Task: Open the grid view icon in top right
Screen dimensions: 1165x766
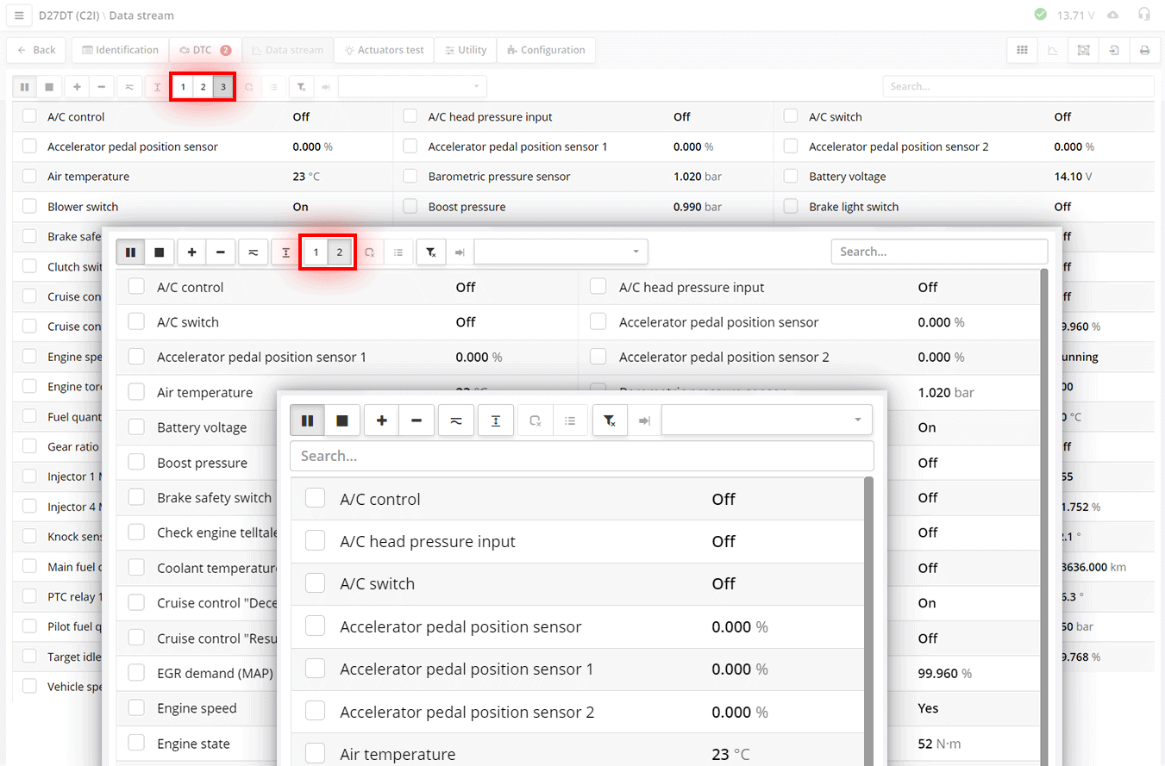Action: point(1022,50)
